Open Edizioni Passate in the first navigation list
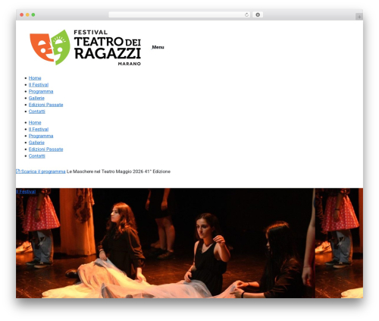This screenshot has width=379, height=321. [45, 105]
